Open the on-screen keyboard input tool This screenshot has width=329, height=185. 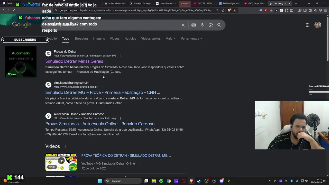click(194, 25)
